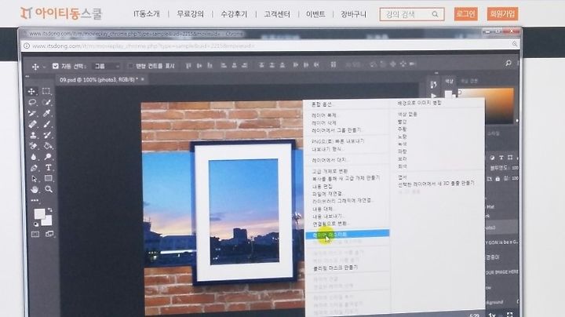
Task: Select the Eraser tool
Action: 33,146
